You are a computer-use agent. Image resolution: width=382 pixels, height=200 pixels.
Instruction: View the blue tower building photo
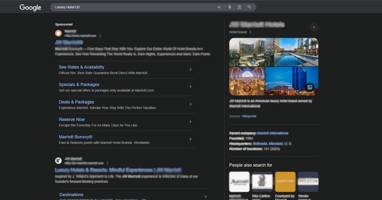click(292, 81)
